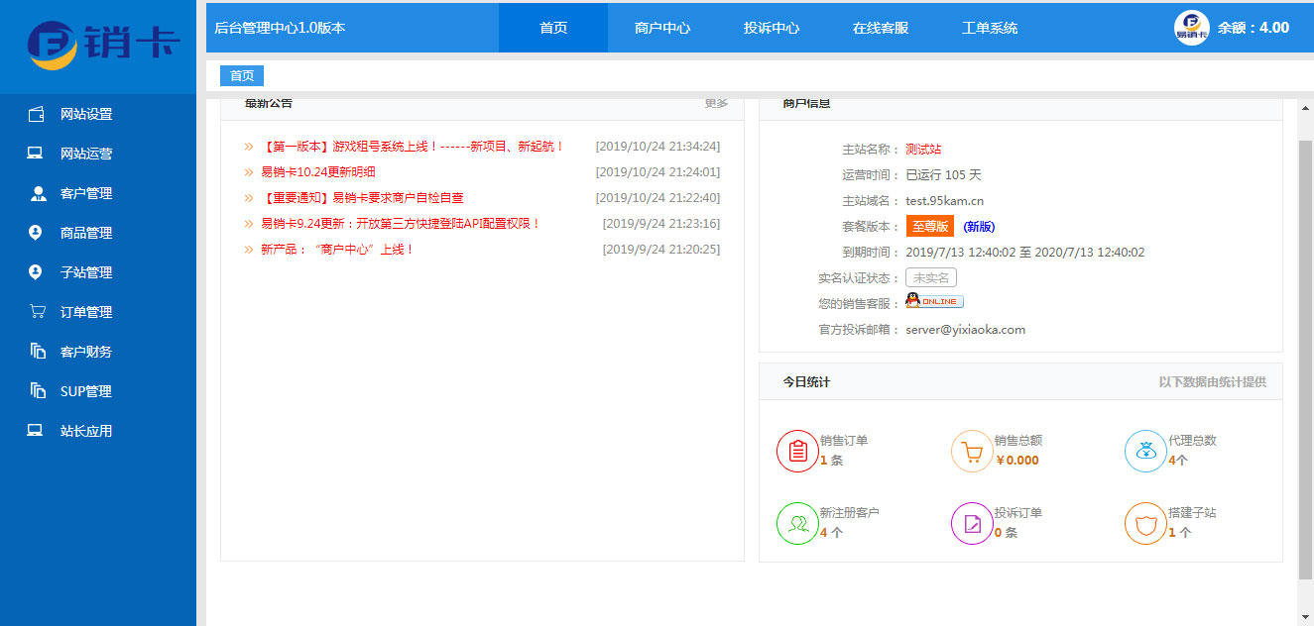Switch to the 商户中心 navigation item
Viewport: 1314px width, 626px height.
[661, 28]
